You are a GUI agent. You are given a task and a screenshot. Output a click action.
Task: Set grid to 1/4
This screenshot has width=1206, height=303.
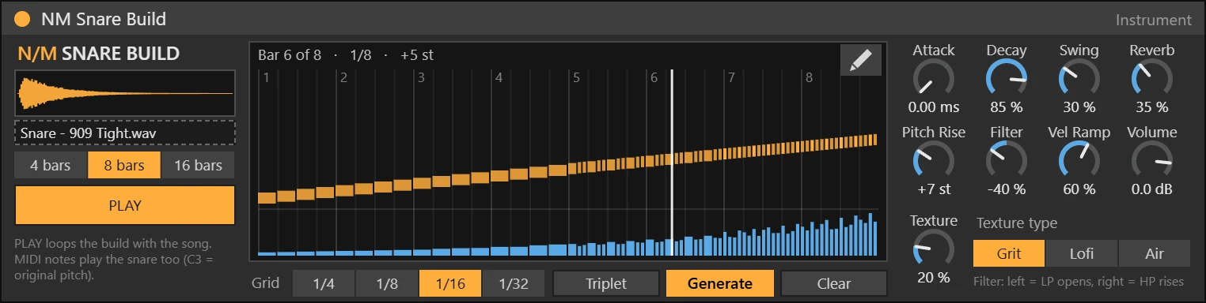pos(324,284)
